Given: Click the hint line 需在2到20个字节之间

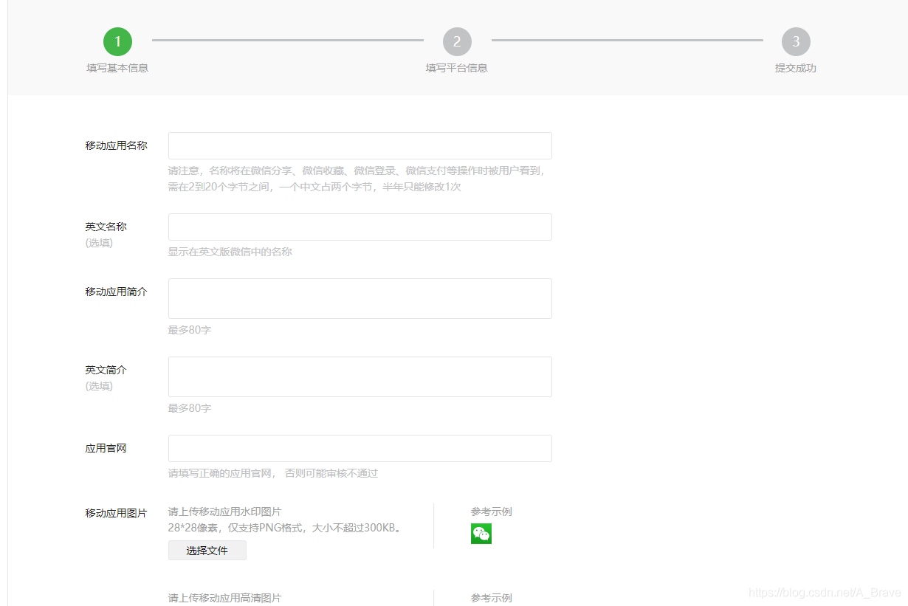Looking at the screenshot, I should [x=314, y=187].
